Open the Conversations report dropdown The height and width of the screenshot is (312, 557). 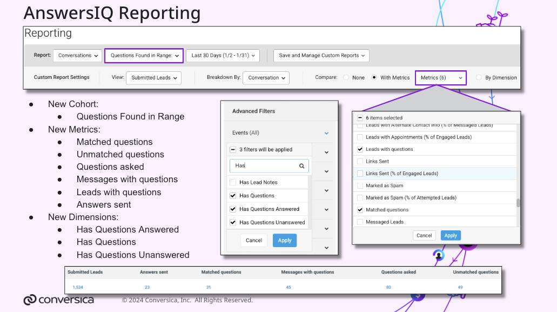77,56
